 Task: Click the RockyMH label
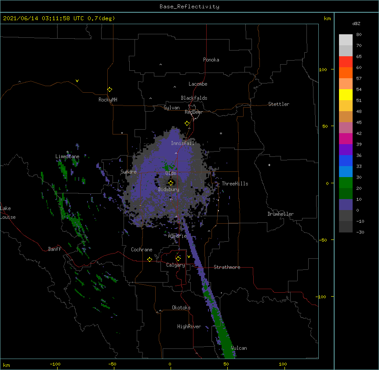(108, 100)
